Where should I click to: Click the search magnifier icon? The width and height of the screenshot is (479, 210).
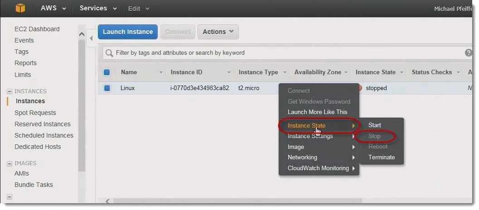[109, 53]
